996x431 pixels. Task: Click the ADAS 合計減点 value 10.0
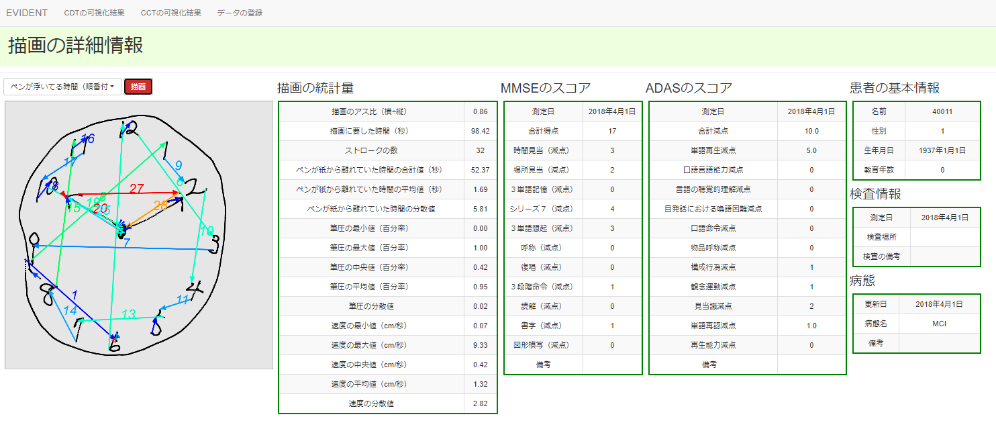[811, 131]
